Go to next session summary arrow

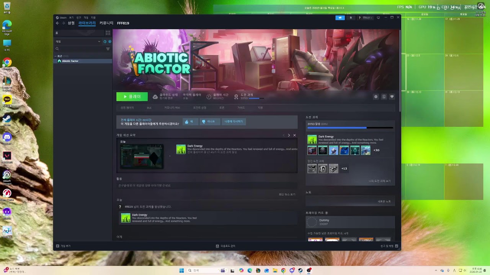tap(289, 135)
